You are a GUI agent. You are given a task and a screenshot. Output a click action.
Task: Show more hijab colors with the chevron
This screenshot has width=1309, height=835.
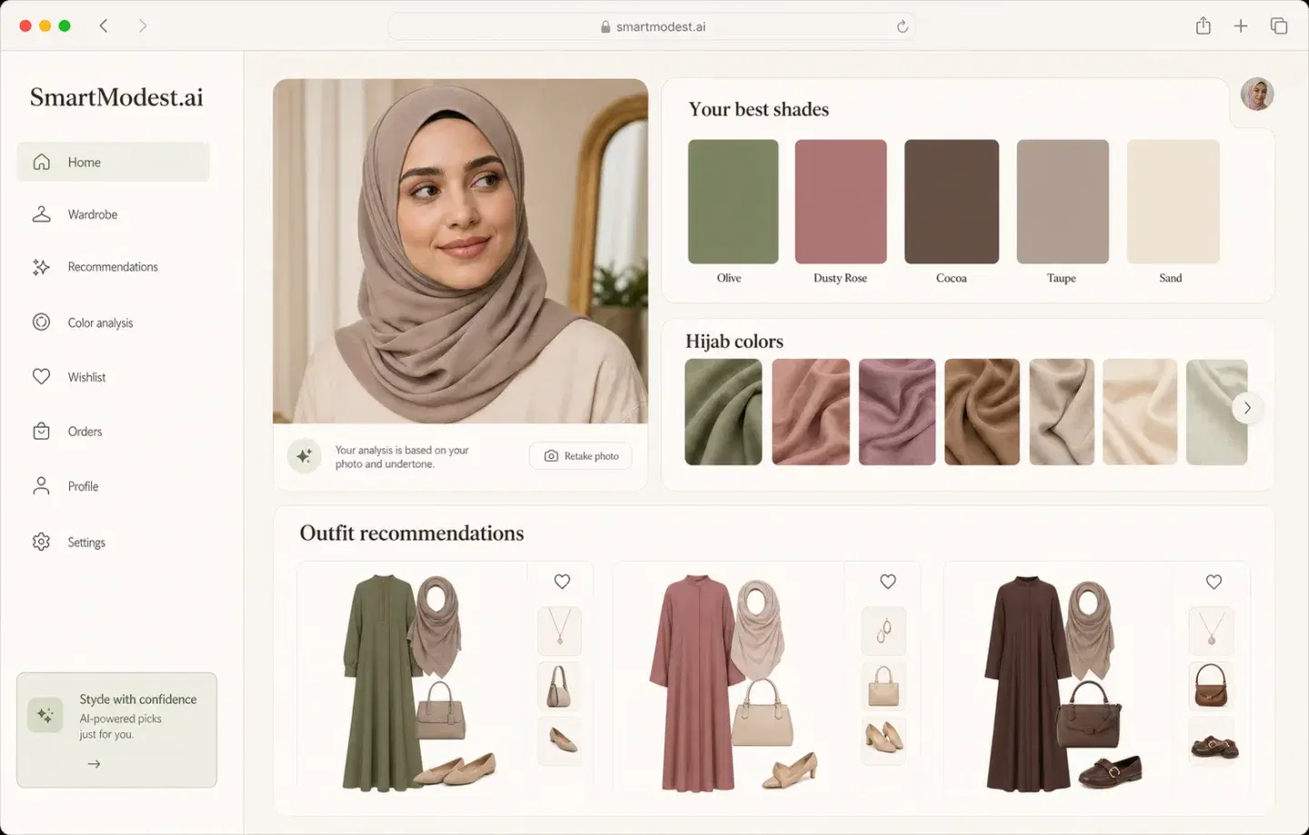coord(1247,408)
